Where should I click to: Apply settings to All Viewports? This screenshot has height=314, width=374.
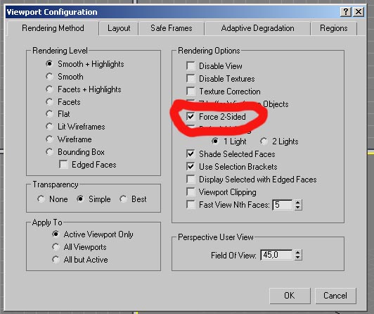point(56,247)
